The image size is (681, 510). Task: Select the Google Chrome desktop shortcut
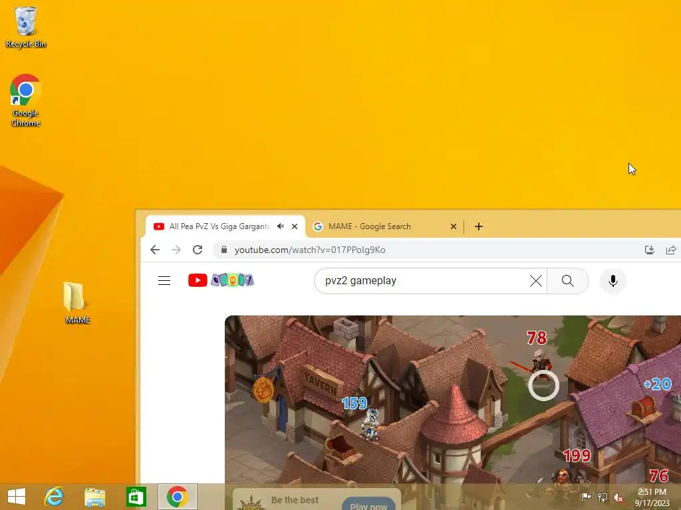[x=26, y=100]
